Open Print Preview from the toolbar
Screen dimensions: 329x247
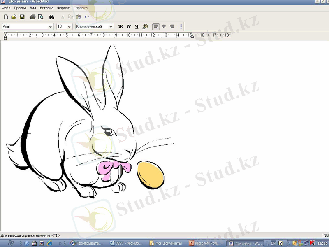41,17
